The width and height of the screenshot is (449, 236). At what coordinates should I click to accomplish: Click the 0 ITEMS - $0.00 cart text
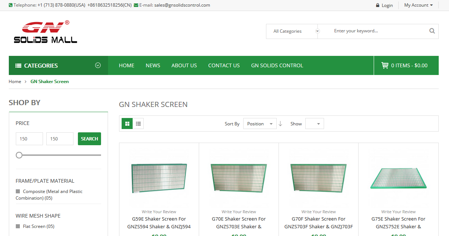pos(409,65)
